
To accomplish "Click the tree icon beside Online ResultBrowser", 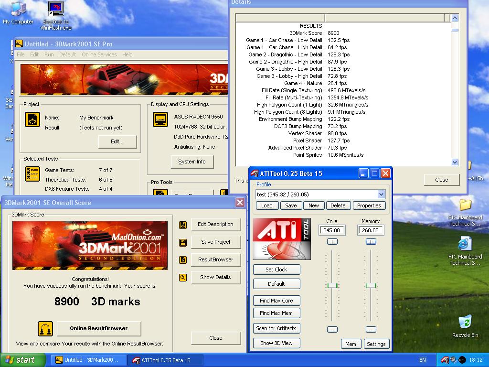I will (x=45, y=329).
